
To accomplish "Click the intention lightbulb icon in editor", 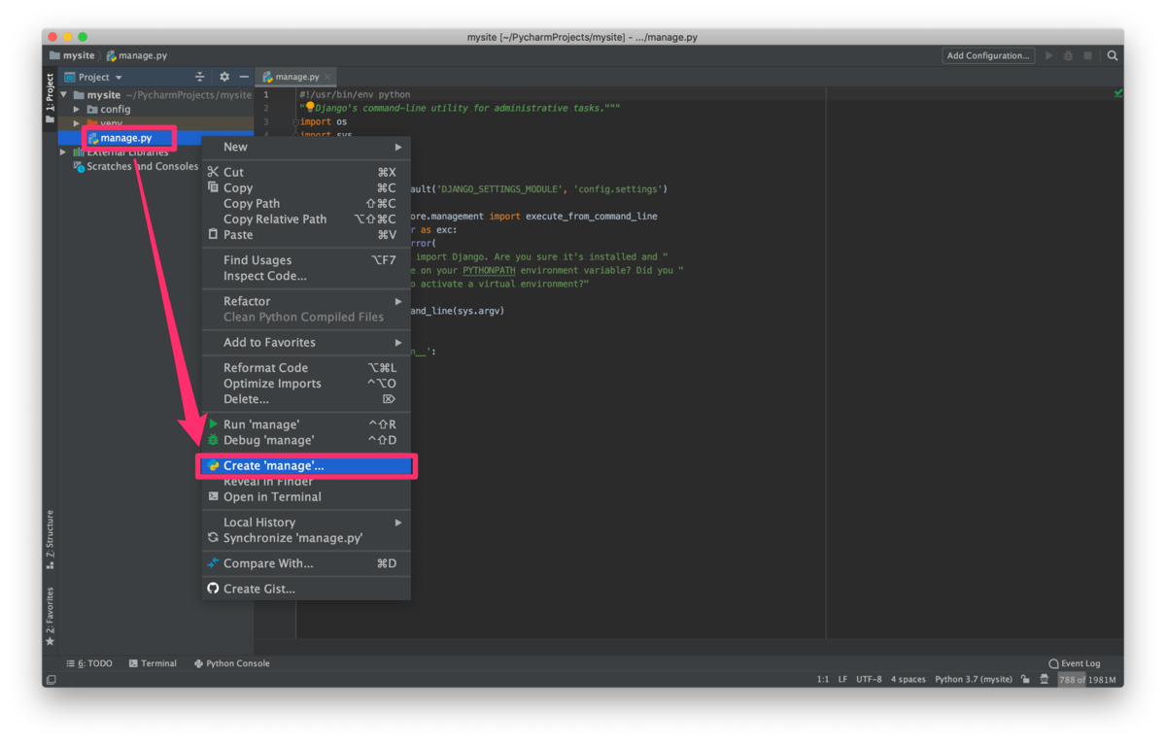I will point(309,107).
